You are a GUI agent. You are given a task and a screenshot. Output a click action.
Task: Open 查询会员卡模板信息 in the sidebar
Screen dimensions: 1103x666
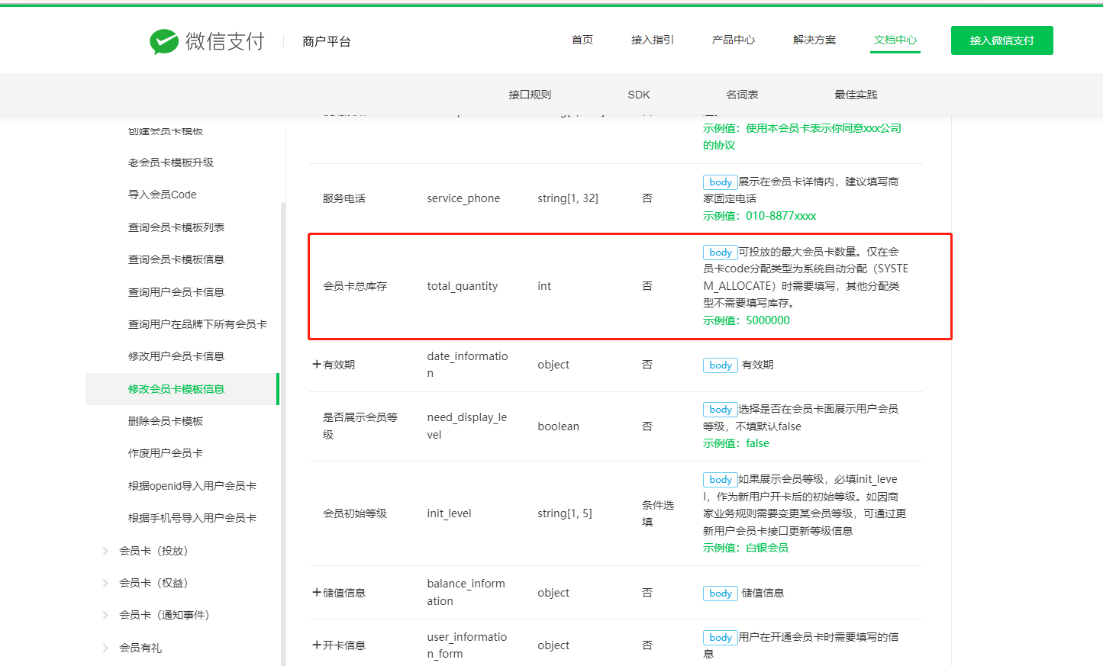[x=176, y=259]
